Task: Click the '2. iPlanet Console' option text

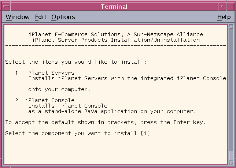Action: 45,100
